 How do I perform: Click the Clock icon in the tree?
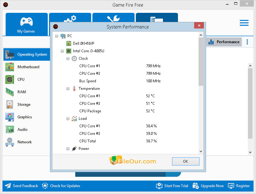click(x=74, y=59)
